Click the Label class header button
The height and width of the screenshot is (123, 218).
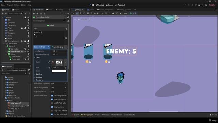point(50,25)
